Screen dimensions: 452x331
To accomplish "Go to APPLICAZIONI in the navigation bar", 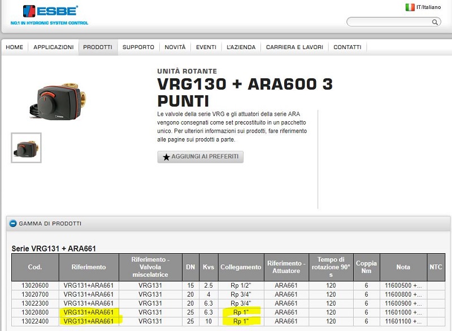I will (53, 47).
